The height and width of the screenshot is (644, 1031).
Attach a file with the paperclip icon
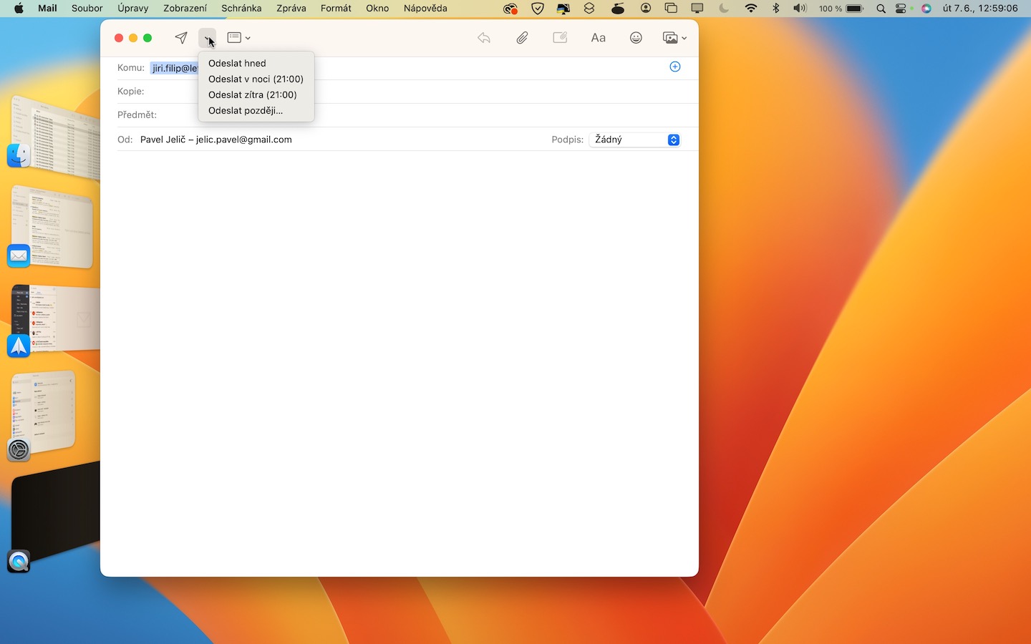522,38
